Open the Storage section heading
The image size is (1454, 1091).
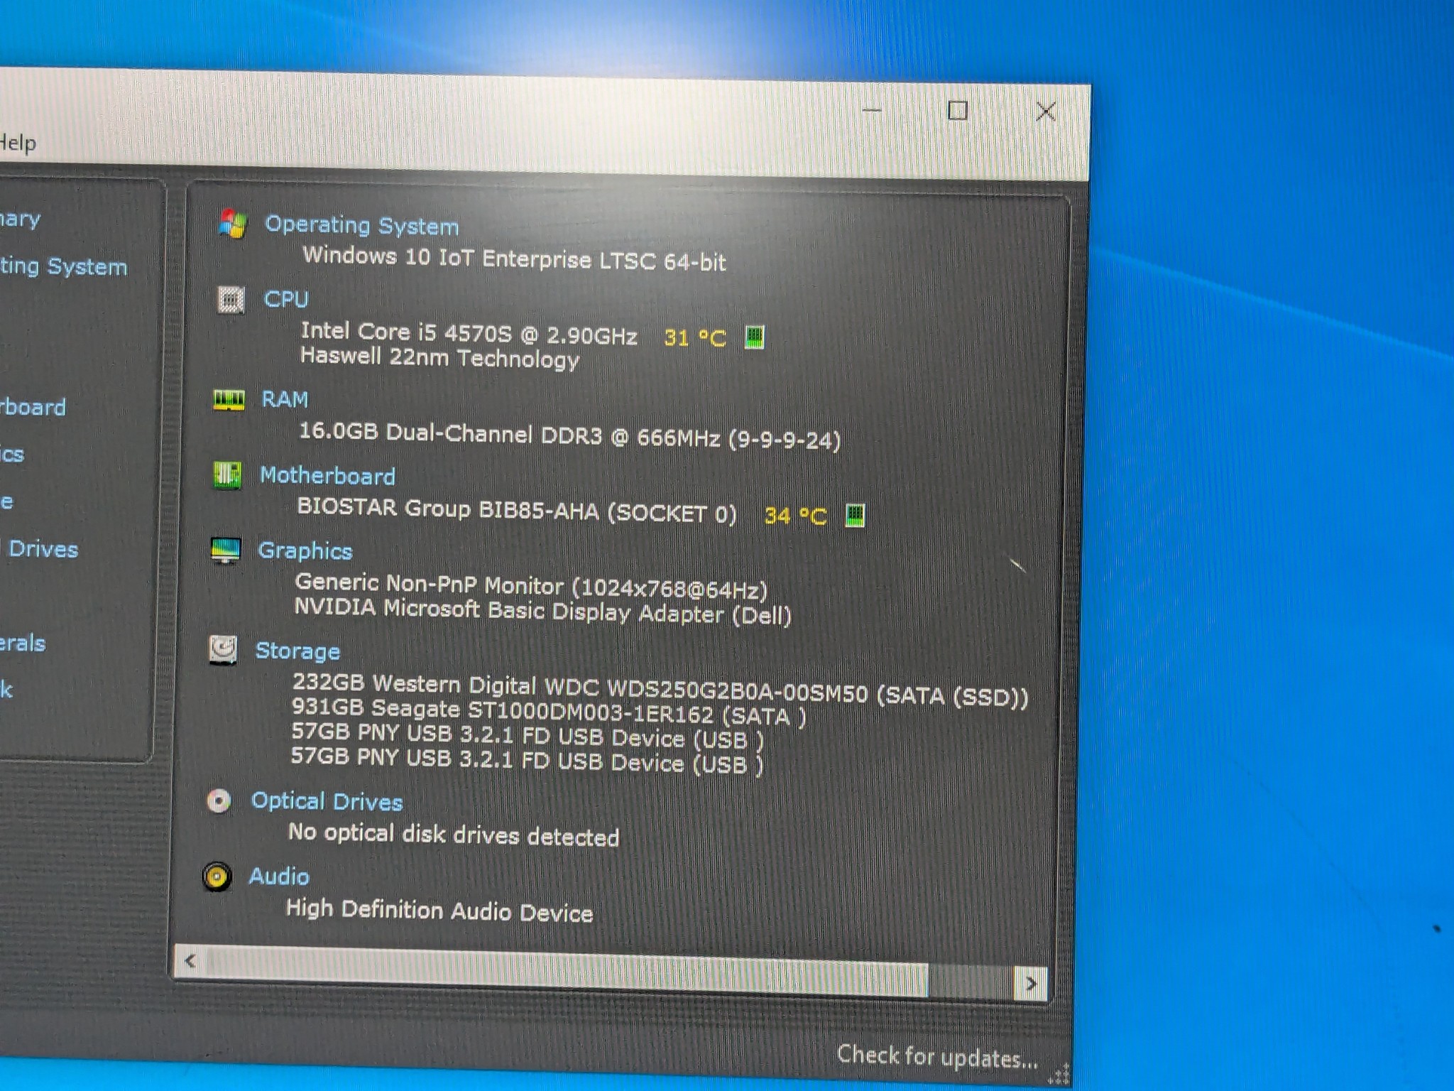[x=297, y=651]
